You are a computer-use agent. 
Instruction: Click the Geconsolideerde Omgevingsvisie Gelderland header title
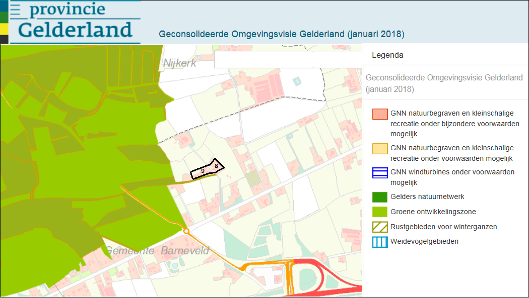(281, 34)
